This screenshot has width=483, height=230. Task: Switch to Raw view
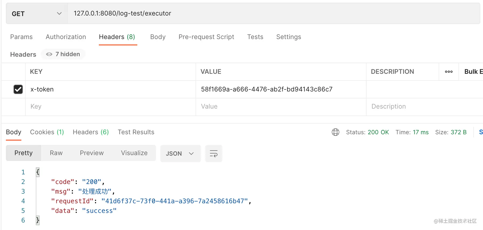click(x=56, y=153)
